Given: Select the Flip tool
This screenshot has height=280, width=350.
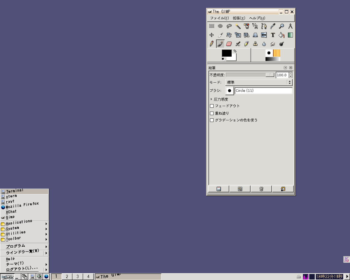Looking at the screenshot, I should tap(264, 35).
